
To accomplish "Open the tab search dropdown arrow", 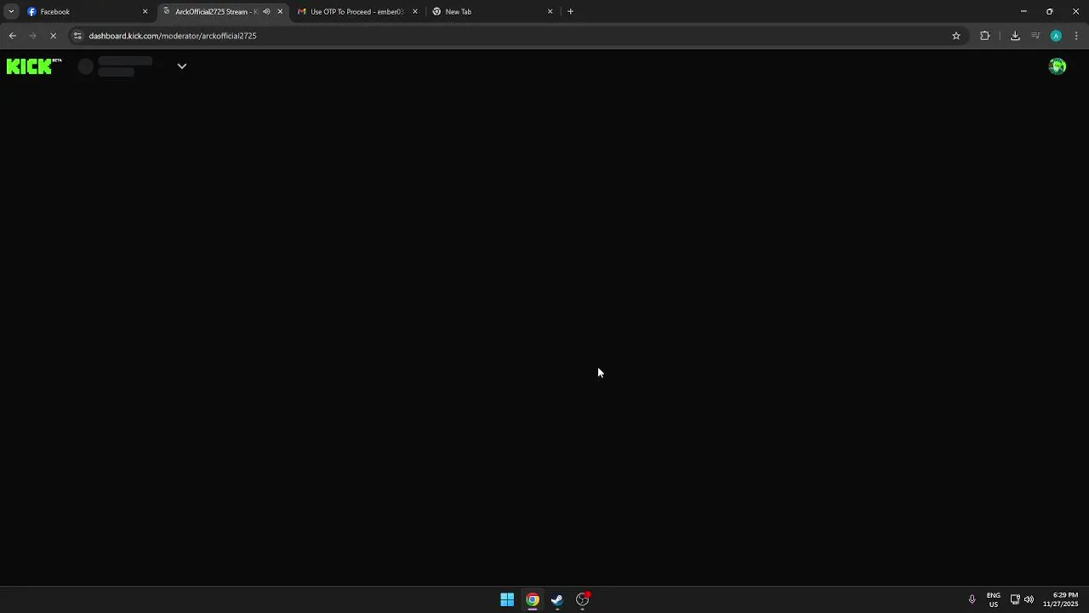I will click(11, 12).
